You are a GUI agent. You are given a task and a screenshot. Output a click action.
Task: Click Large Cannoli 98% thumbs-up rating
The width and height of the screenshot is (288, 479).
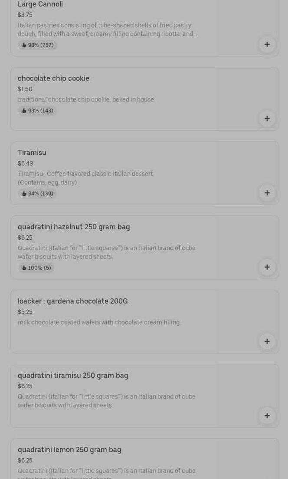point(38,45)
